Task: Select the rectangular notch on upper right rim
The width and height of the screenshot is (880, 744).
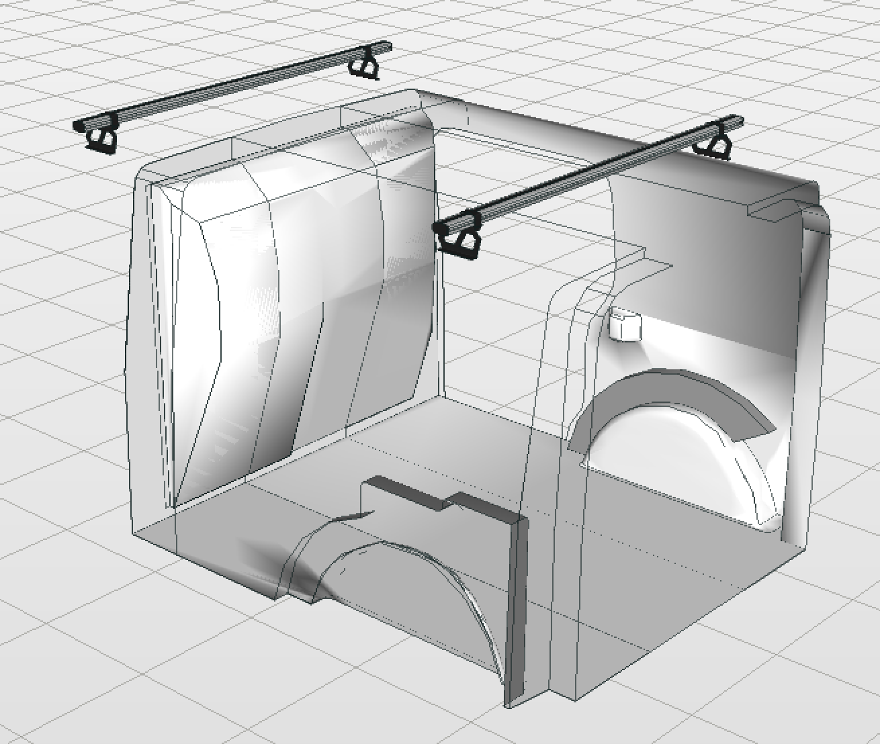Action: coord(773,207)
